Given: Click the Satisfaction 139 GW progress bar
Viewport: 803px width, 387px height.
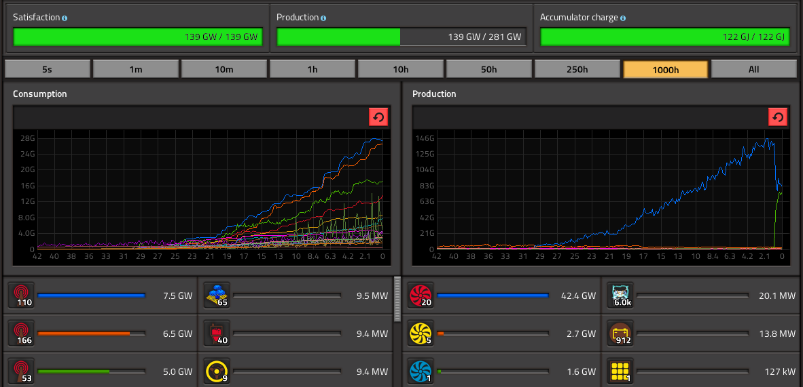Looking at the screenshot, I should [138, 37].
